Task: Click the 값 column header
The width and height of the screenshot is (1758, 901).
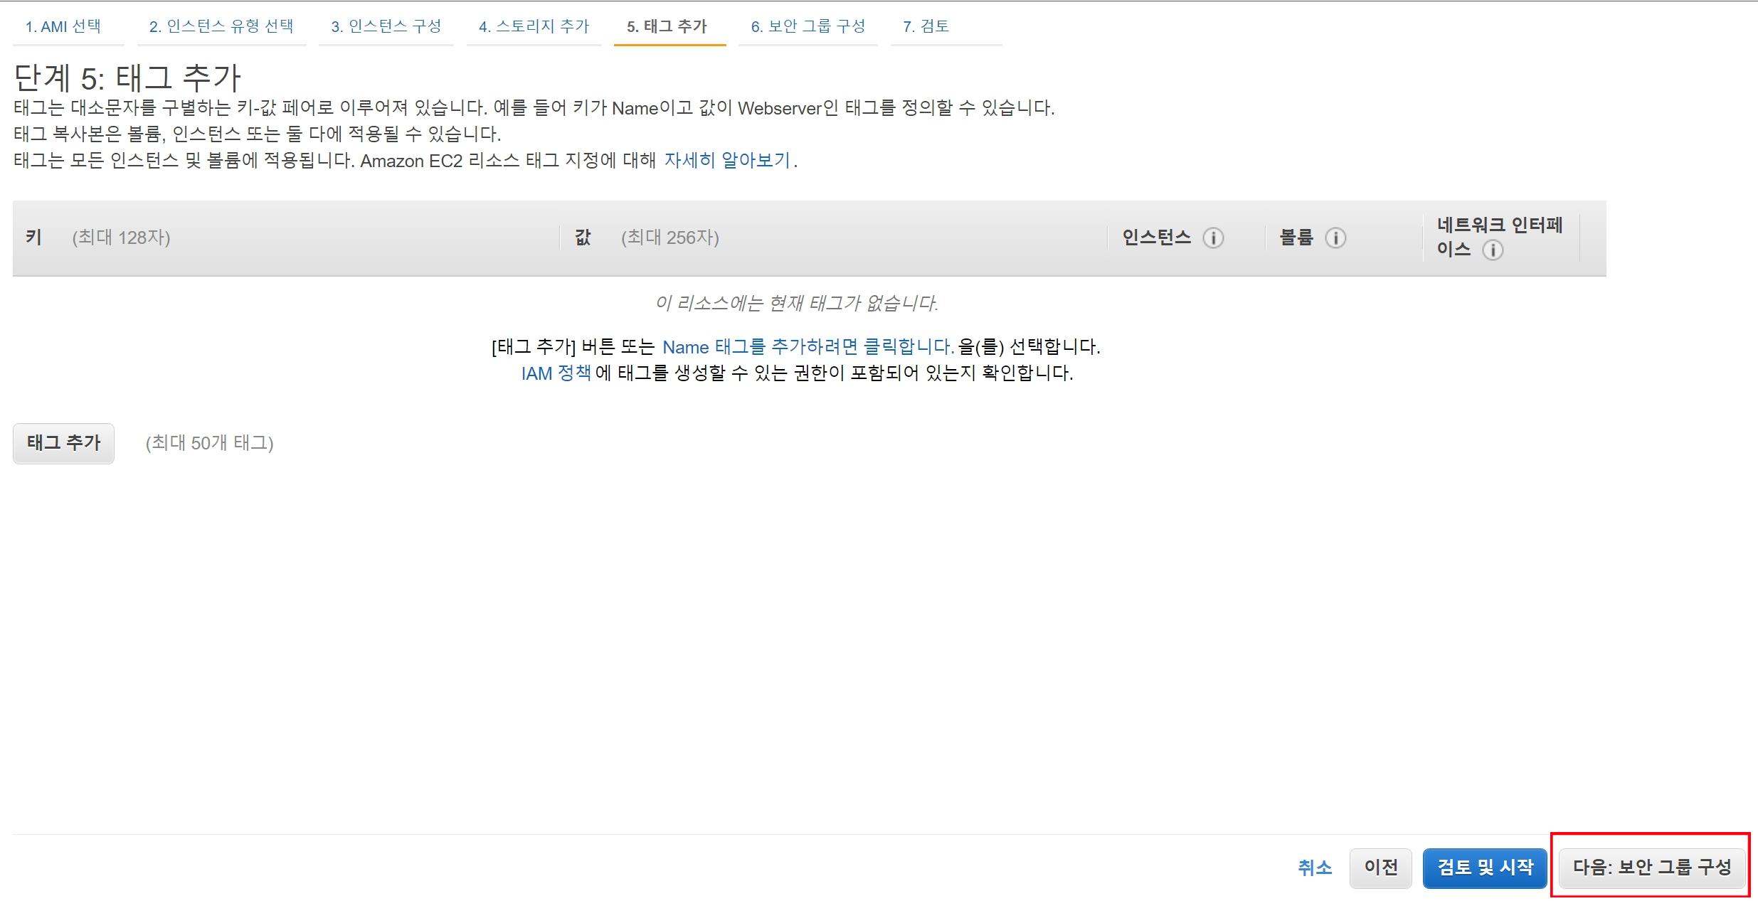Action: [583, 238]
